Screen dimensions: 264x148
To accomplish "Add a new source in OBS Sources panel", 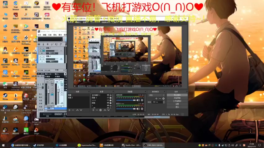I will (x=93, y=110).
